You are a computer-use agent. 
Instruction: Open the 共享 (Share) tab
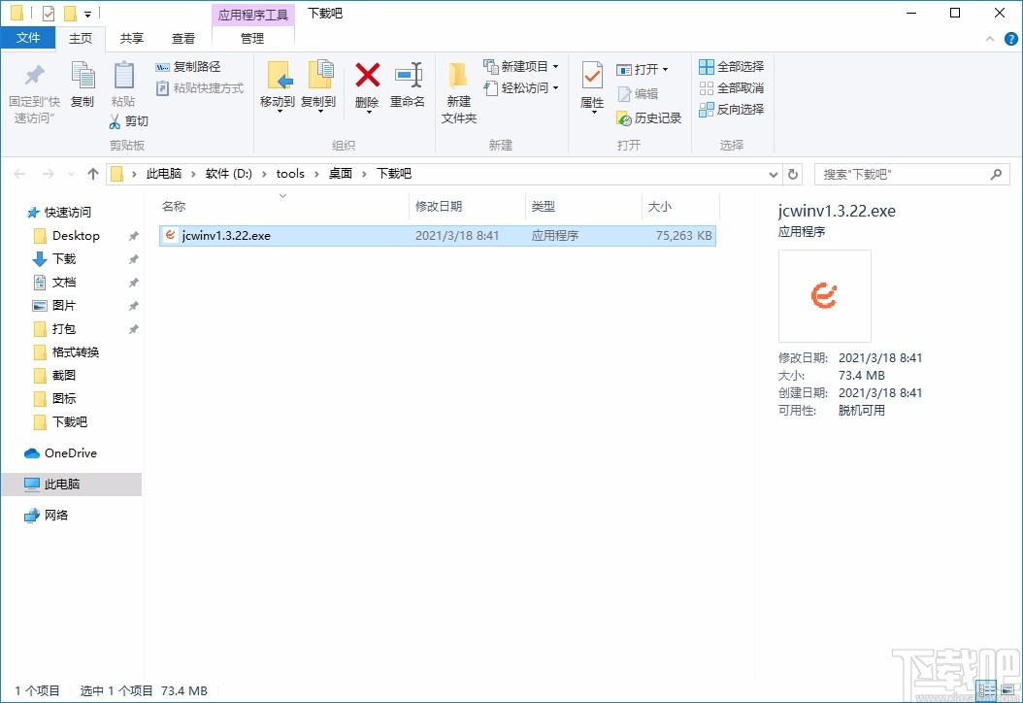(x=131, y=38)
